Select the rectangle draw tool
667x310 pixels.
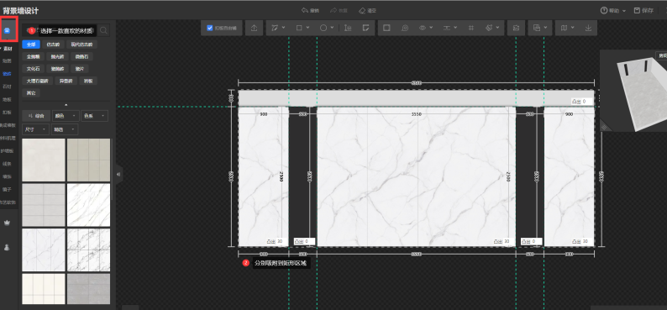click(299, 28)
